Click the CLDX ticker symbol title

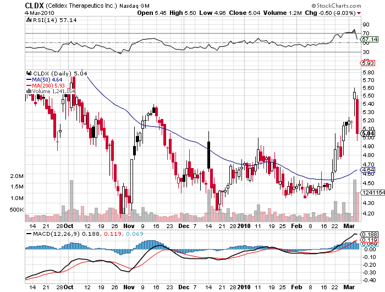coord(34,5)
